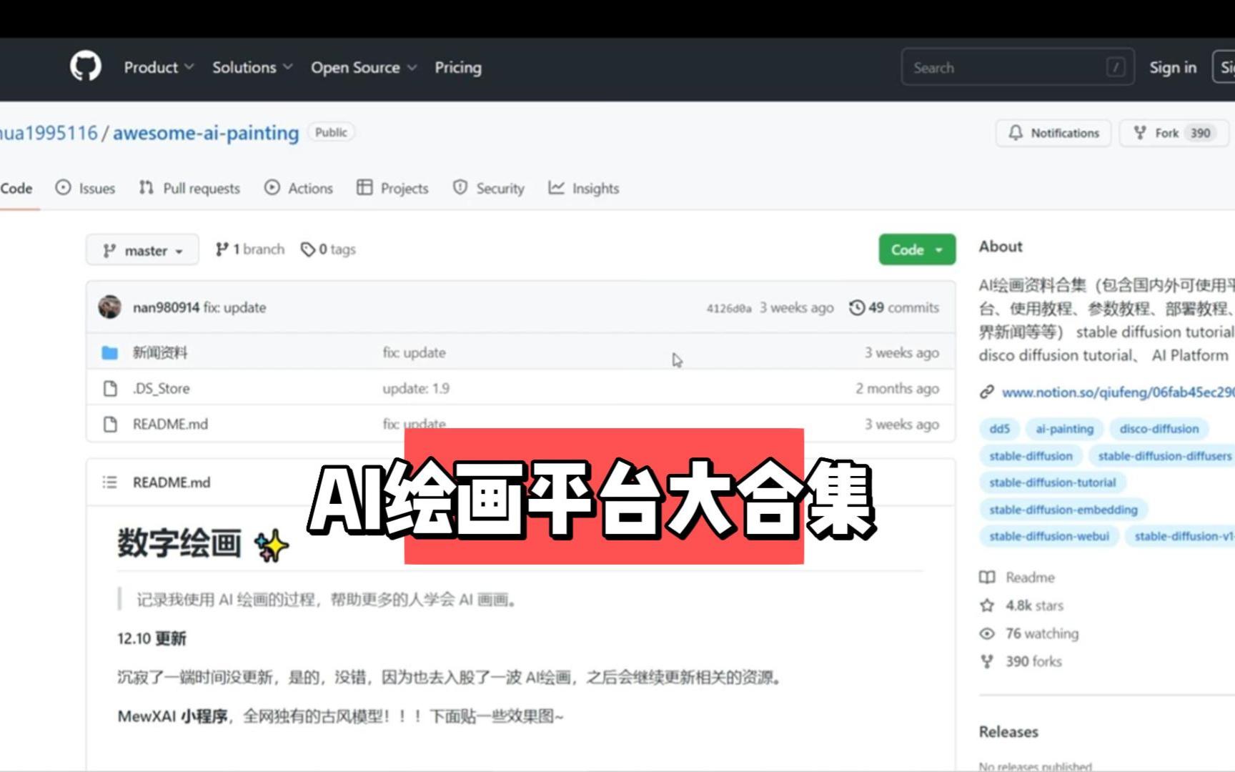
Task: Click the 数字绘画 README heading
Action: click(179, 543)
